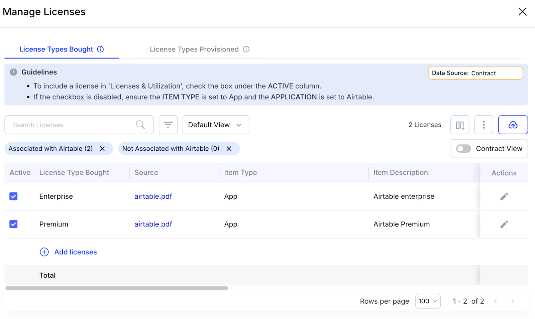Uncheck Active box for Enterprise row
535x319 pixels.
[13, 196]
